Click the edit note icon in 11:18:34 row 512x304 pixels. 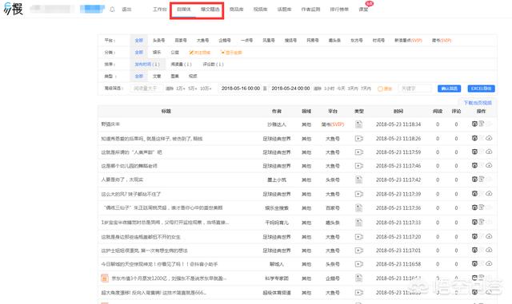[482, 124]
